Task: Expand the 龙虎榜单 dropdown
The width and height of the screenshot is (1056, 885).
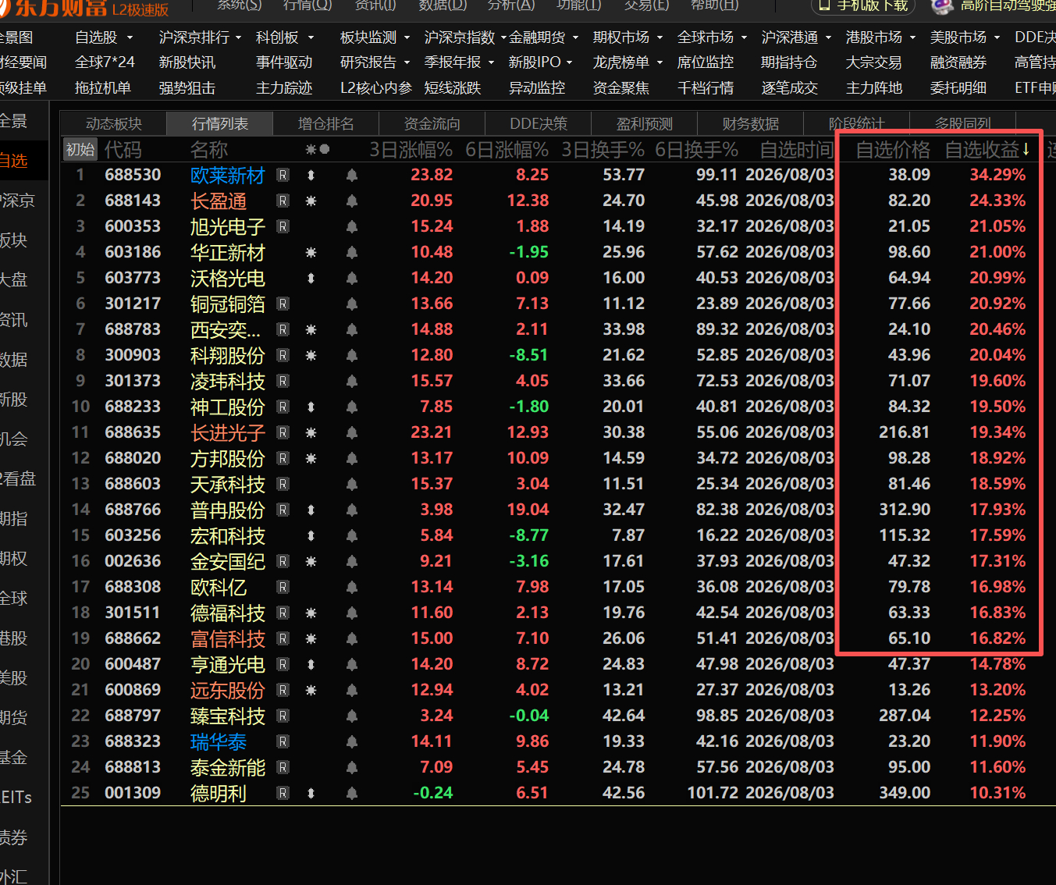Action: point(660,62)
